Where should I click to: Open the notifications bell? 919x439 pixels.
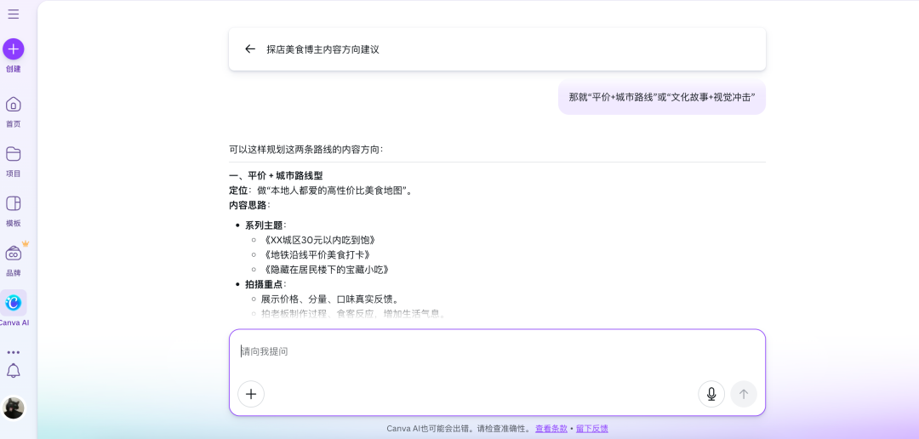click(x=14, y=371)
